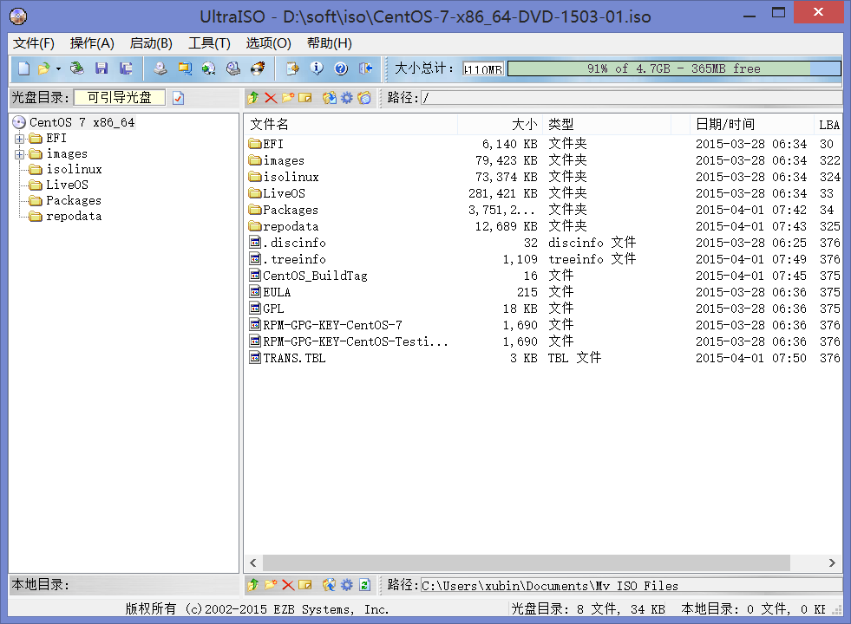
Task: Click the gear properties icon in disc toolbar
Action: pyautogui.click(x=347, y=98)
